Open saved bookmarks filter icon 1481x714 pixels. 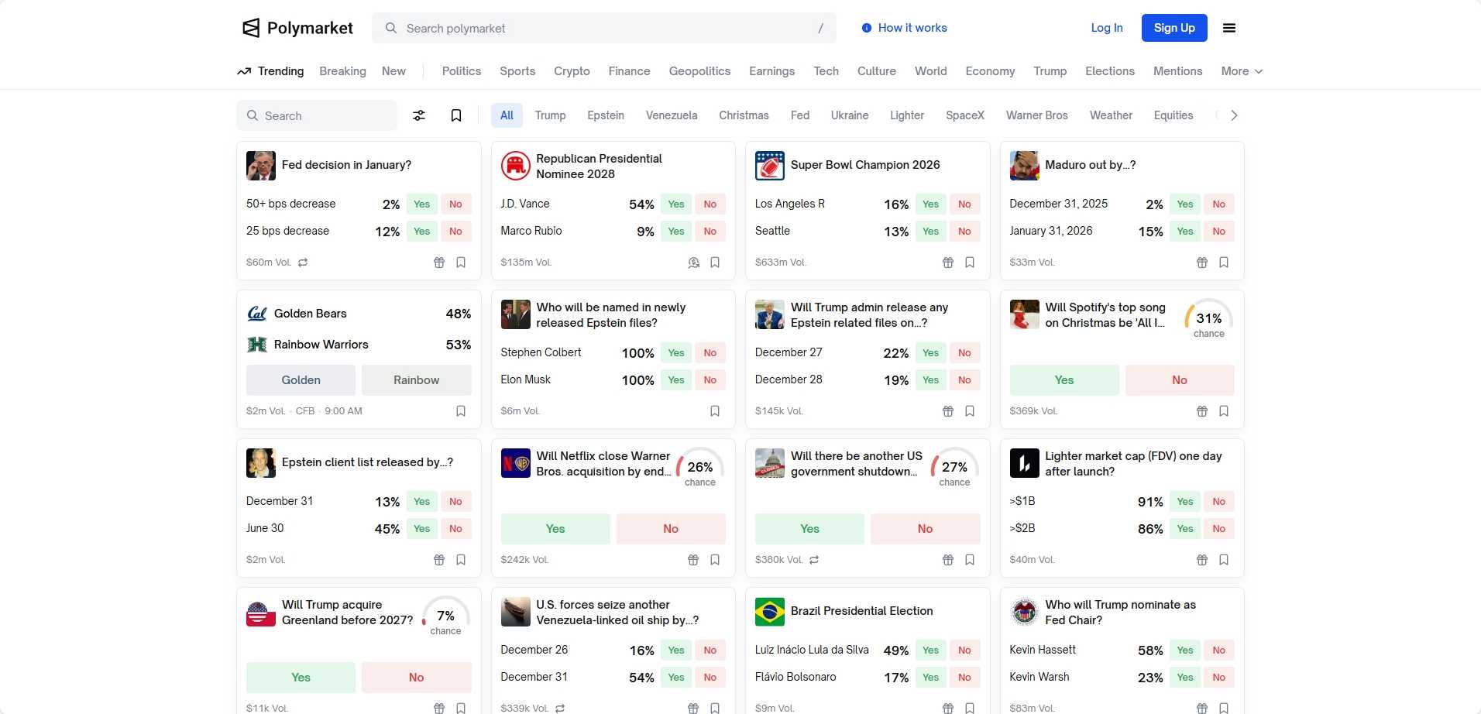point(456,115)
